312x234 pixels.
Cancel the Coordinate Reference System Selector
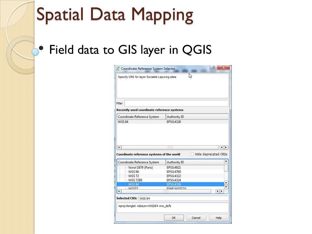click(196, 218)
